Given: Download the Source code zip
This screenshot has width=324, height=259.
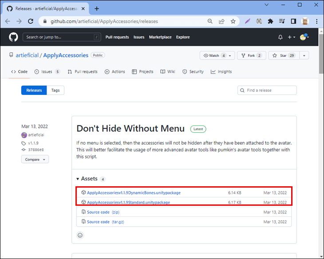Looking at the screenshot, I should 98,212.
